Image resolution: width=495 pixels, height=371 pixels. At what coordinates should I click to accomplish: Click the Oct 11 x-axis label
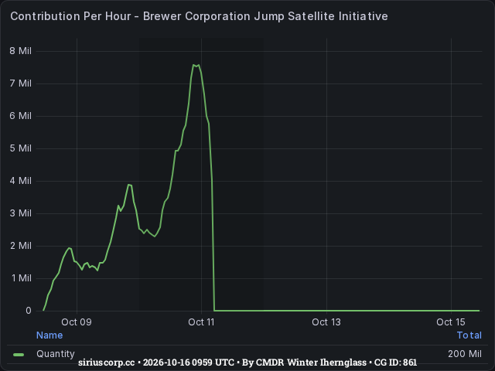point(201,322)
